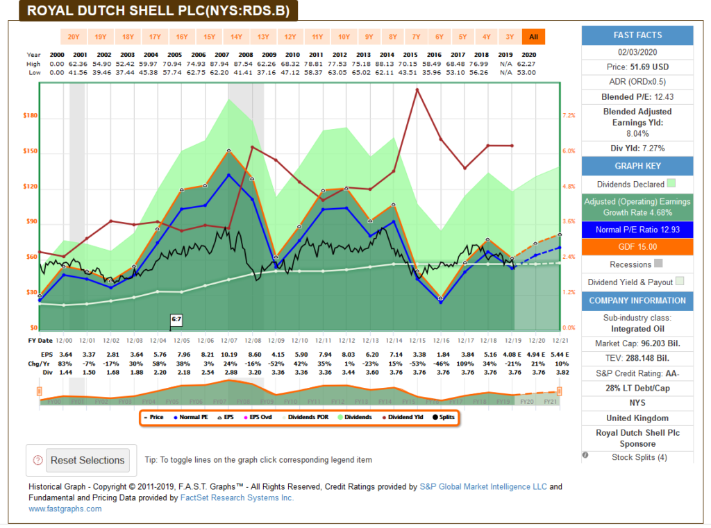
Task: Click the All time range tab
Action: tap(533, 37)
